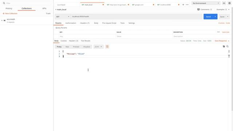Screen dimensions: 233x131
Task: Open manage environments gear icon
Action: 229,3
